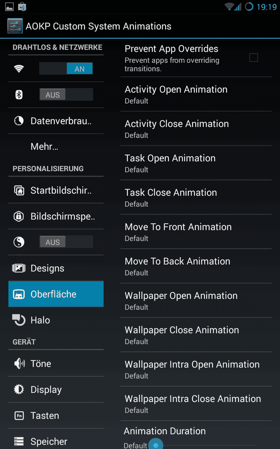Viewport: 280px width, 449px height.
Task: Click the Animation Duration slider handle
Action: click(x=156, y=445)
